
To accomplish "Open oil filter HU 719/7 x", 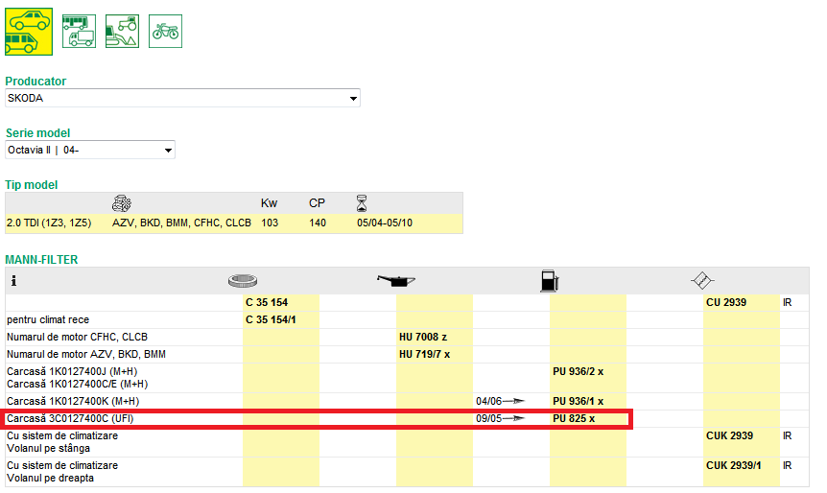I will point(425,354).
